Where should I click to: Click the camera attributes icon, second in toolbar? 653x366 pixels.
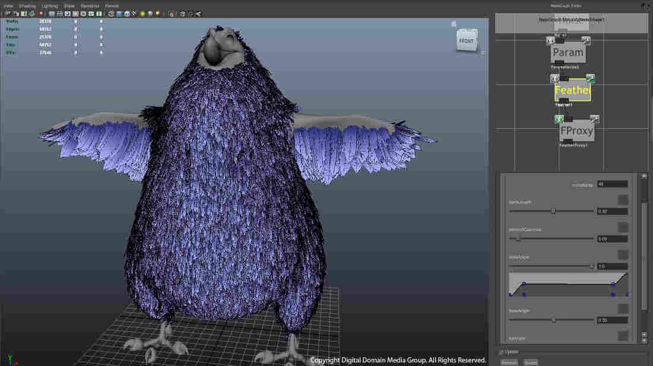17,14
